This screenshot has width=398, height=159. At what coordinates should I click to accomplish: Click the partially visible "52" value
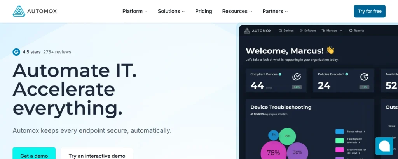[x=391, y=85]
